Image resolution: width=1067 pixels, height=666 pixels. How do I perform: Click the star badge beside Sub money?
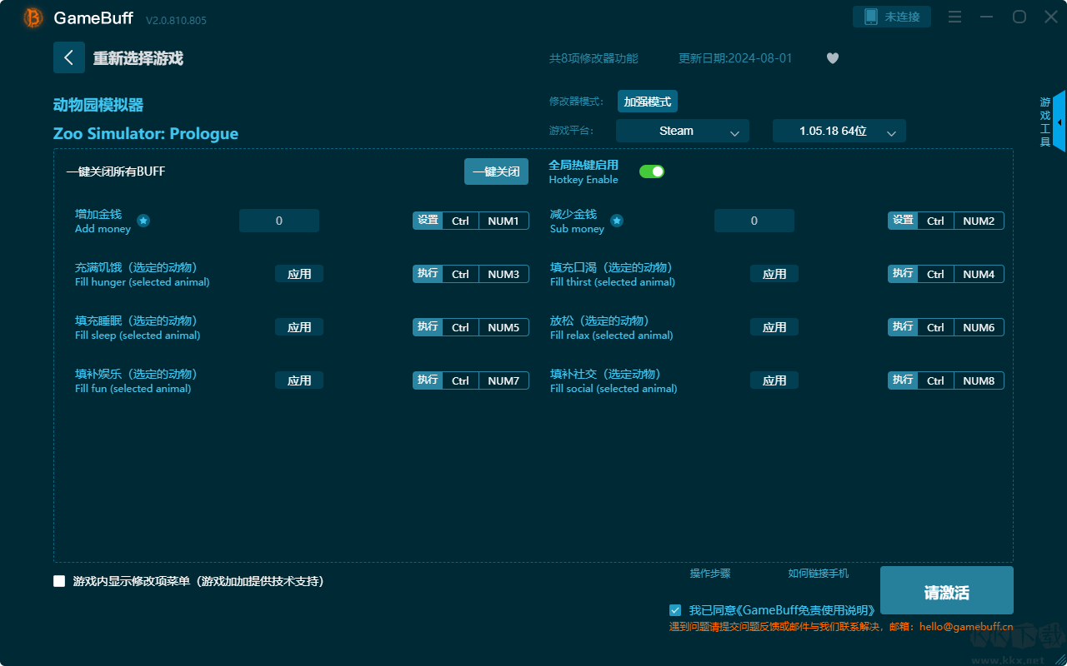[x=617, y=221]
